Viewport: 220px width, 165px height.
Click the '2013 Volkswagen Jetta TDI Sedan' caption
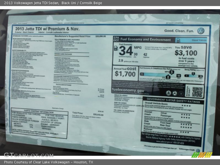31,3
